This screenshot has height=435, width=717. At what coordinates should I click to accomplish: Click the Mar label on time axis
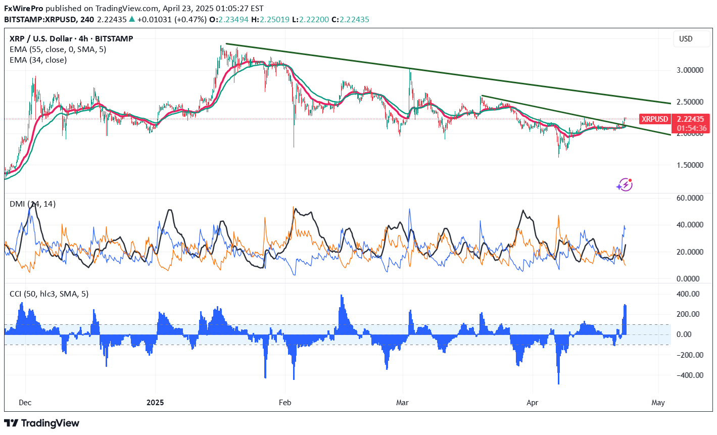point(402,403)
